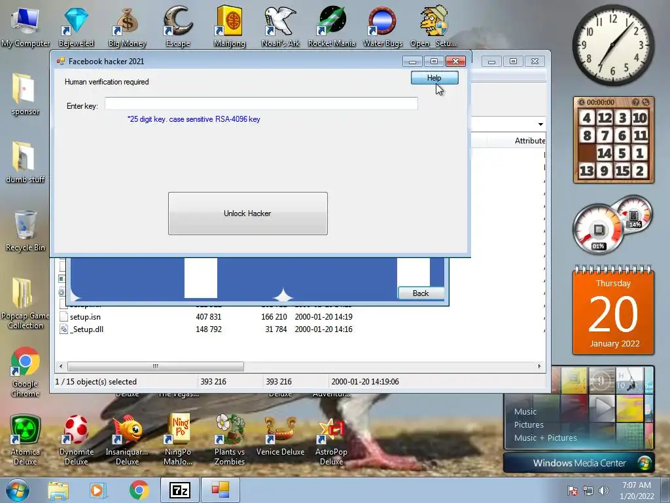Click the network icon in system tray
This screenshot has width=670, height=503.
pyautogui.click(x=588, y=491)
